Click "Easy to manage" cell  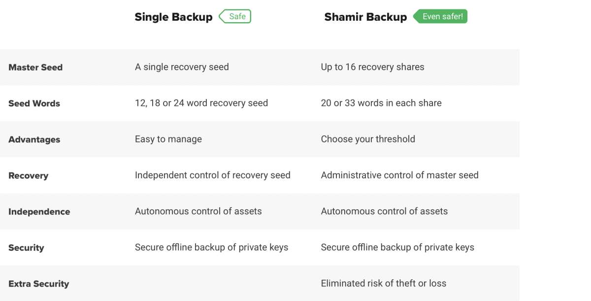click(168, 139)
